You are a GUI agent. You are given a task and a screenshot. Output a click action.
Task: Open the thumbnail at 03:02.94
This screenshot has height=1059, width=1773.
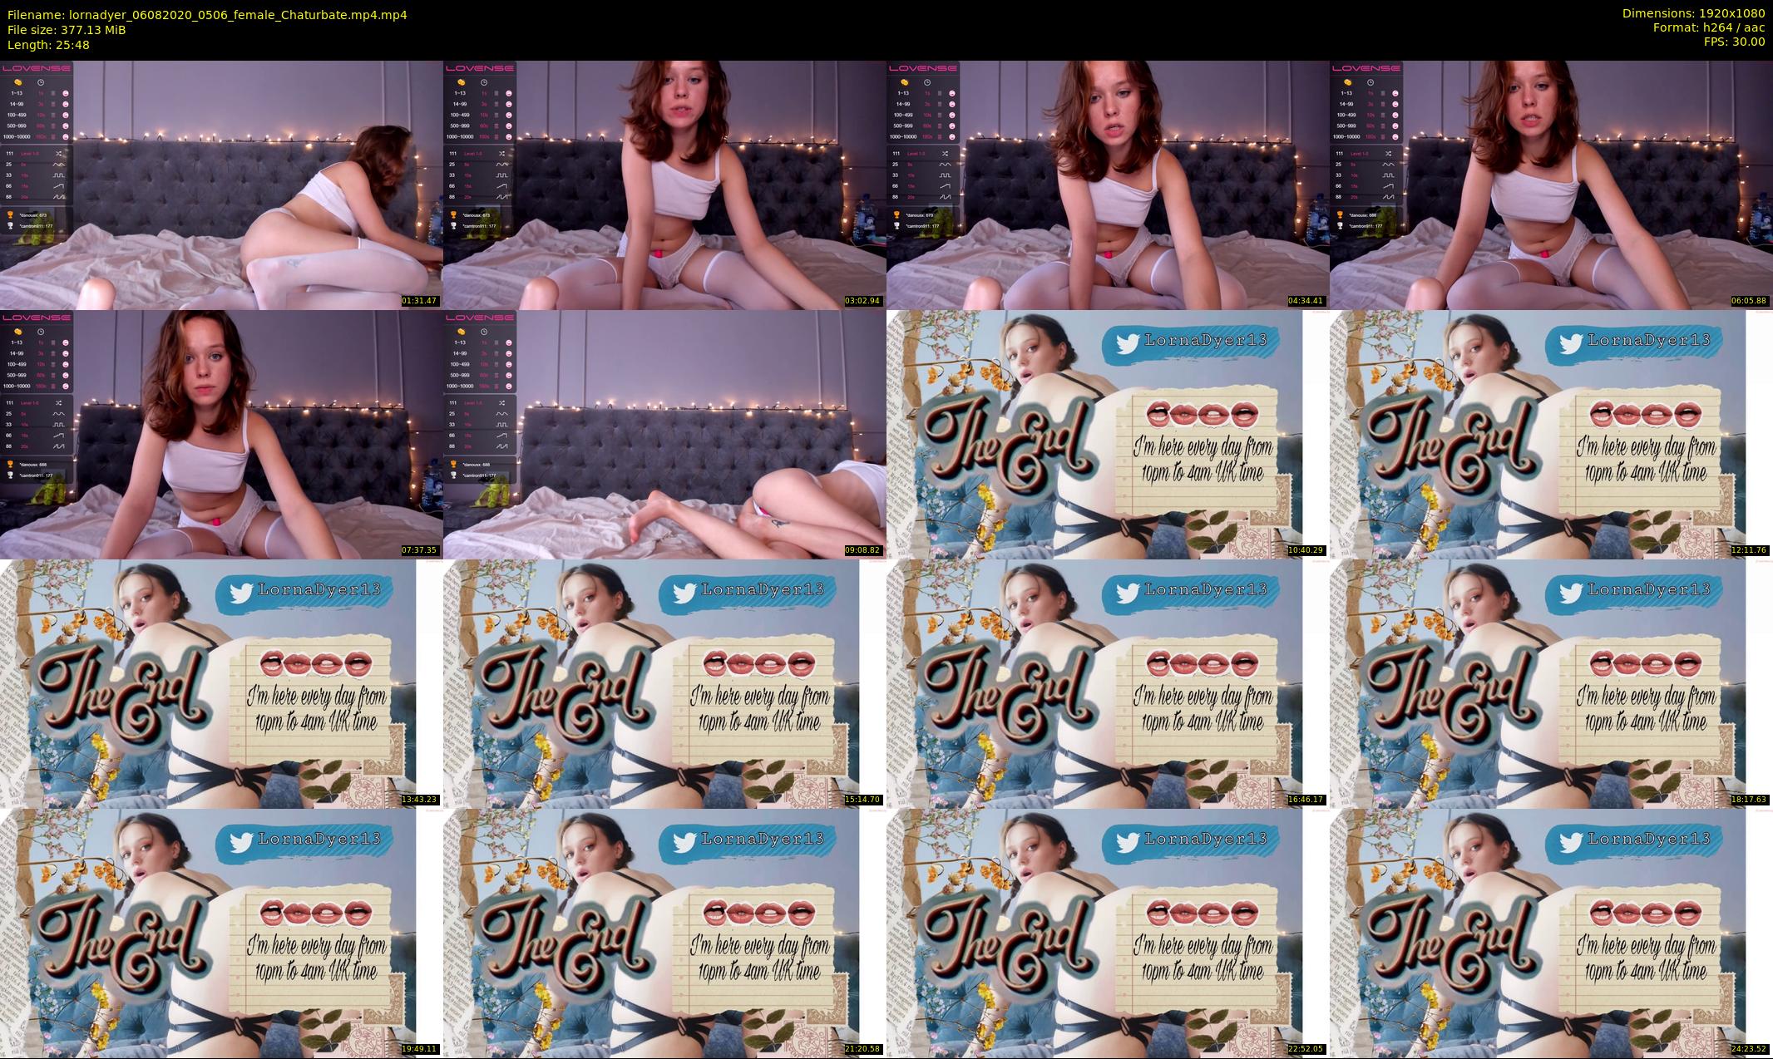pos(664,185)
